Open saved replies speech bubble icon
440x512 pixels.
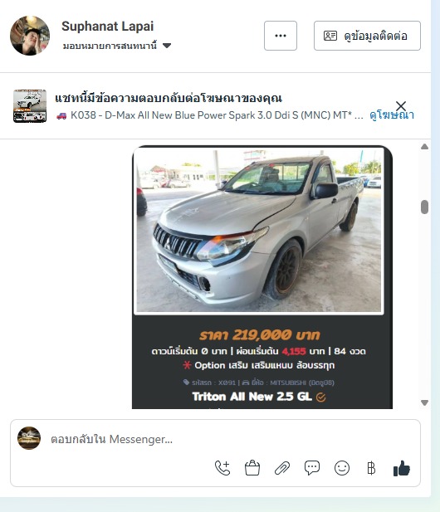coord(312,468)
